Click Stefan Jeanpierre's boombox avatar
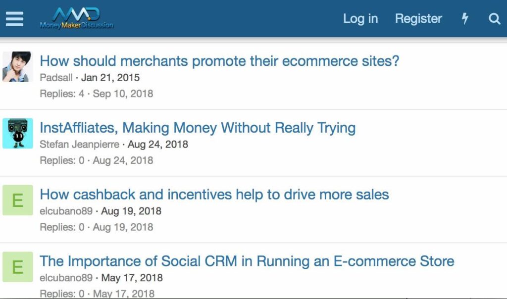Image resolution: width=507 pixels, height=299 pixels. tap(17, 133)
